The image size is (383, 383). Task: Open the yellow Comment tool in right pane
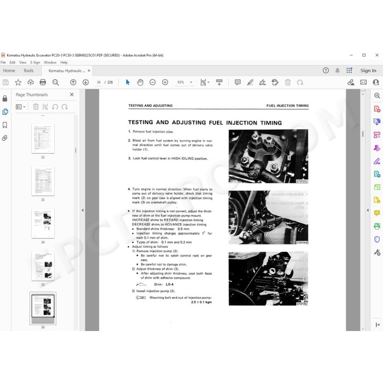coord(377,213)
